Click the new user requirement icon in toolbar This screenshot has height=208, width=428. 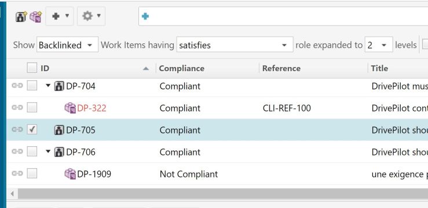[21, 17]
